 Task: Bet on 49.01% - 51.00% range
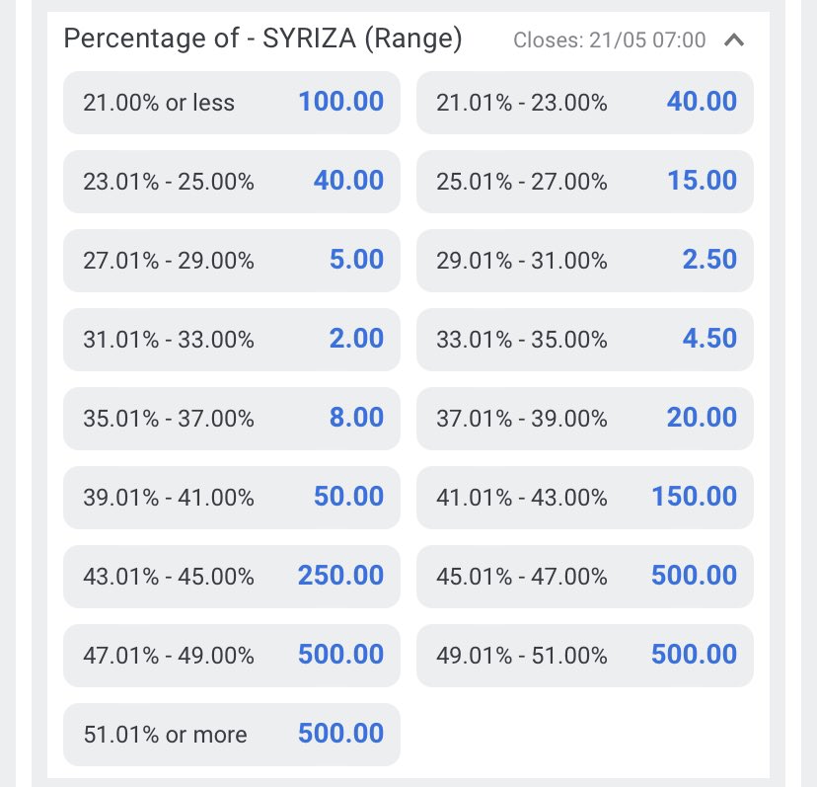click(585, 655)
